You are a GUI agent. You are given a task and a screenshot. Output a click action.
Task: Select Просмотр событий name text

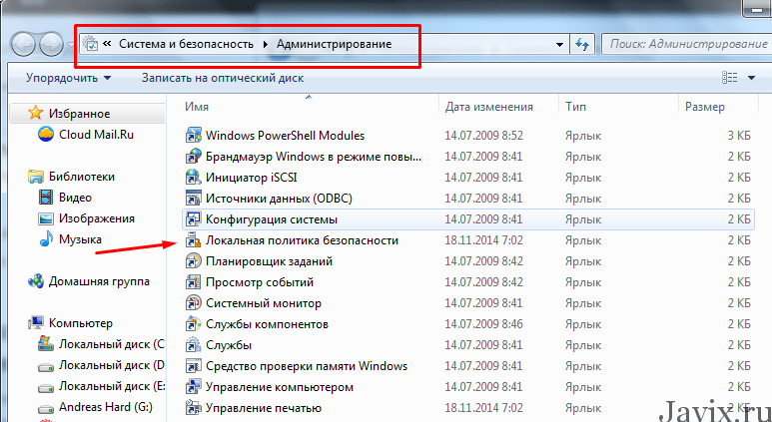pyautogui.click(x=260, y=282)
